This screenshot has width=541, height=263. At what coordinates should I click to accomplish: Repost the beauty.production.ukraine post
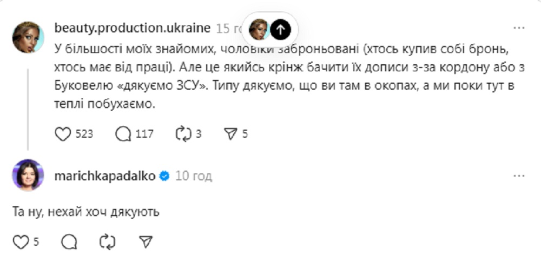(184, 134)
